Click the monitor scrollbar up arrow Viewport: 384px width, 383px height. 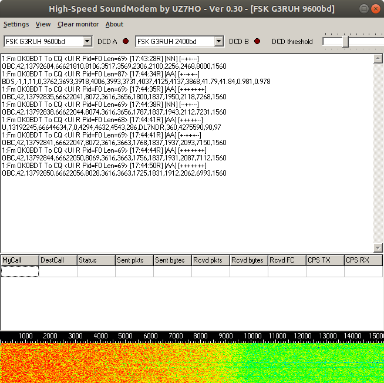click(378, 59)
